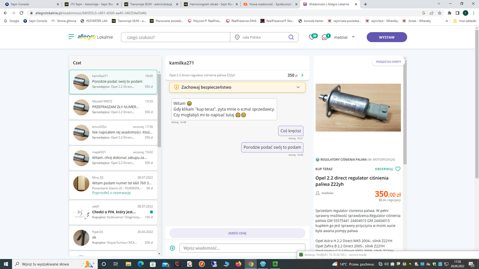Open Microsoft Edge from taskbar
479x269 pixels.
coord(140,264)
